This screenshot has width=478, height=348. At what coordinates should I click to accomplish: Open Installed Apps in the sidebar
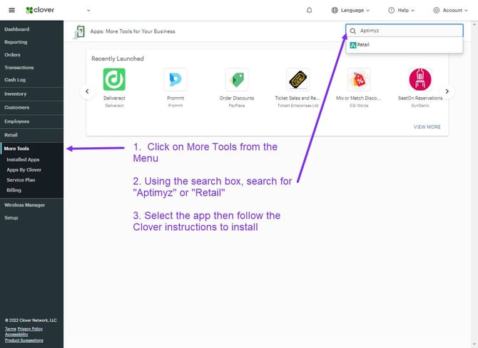click(23, 159)
